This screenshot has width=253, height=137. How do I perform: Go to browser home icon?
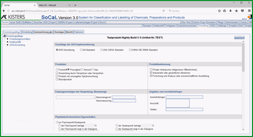click(236, 11)
